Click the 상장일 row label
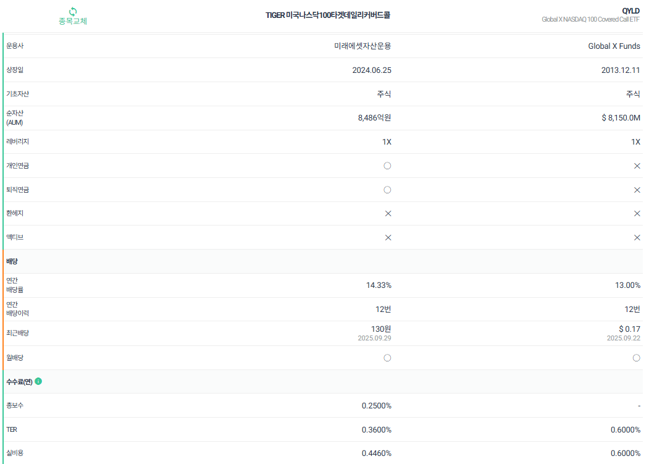This screenshot has width=649, height=464. click(15, 70)
